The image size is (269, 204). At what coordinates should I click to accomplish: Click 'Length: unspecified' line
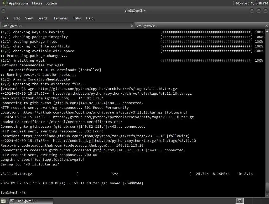43,159
